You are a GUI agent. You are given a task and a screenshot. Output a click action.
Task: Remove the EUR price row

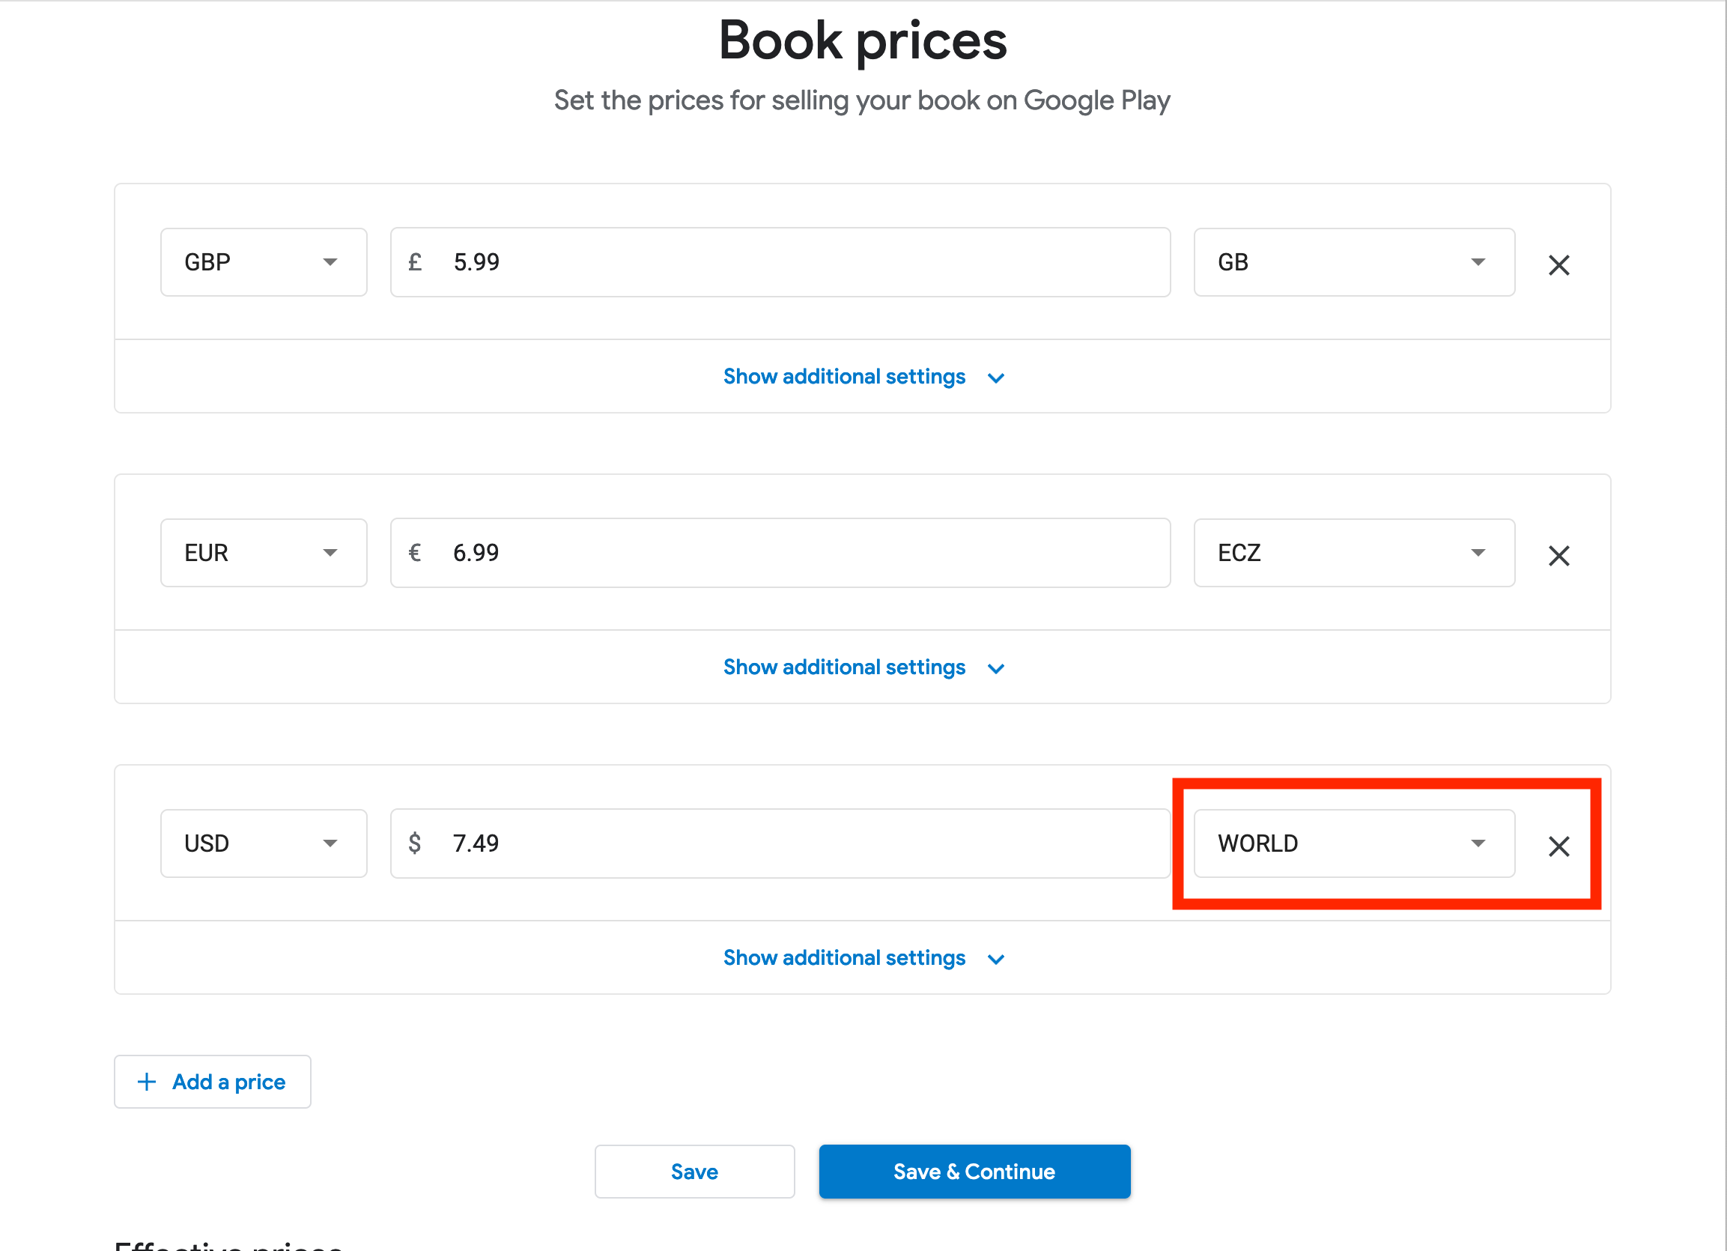(1558, 555)
